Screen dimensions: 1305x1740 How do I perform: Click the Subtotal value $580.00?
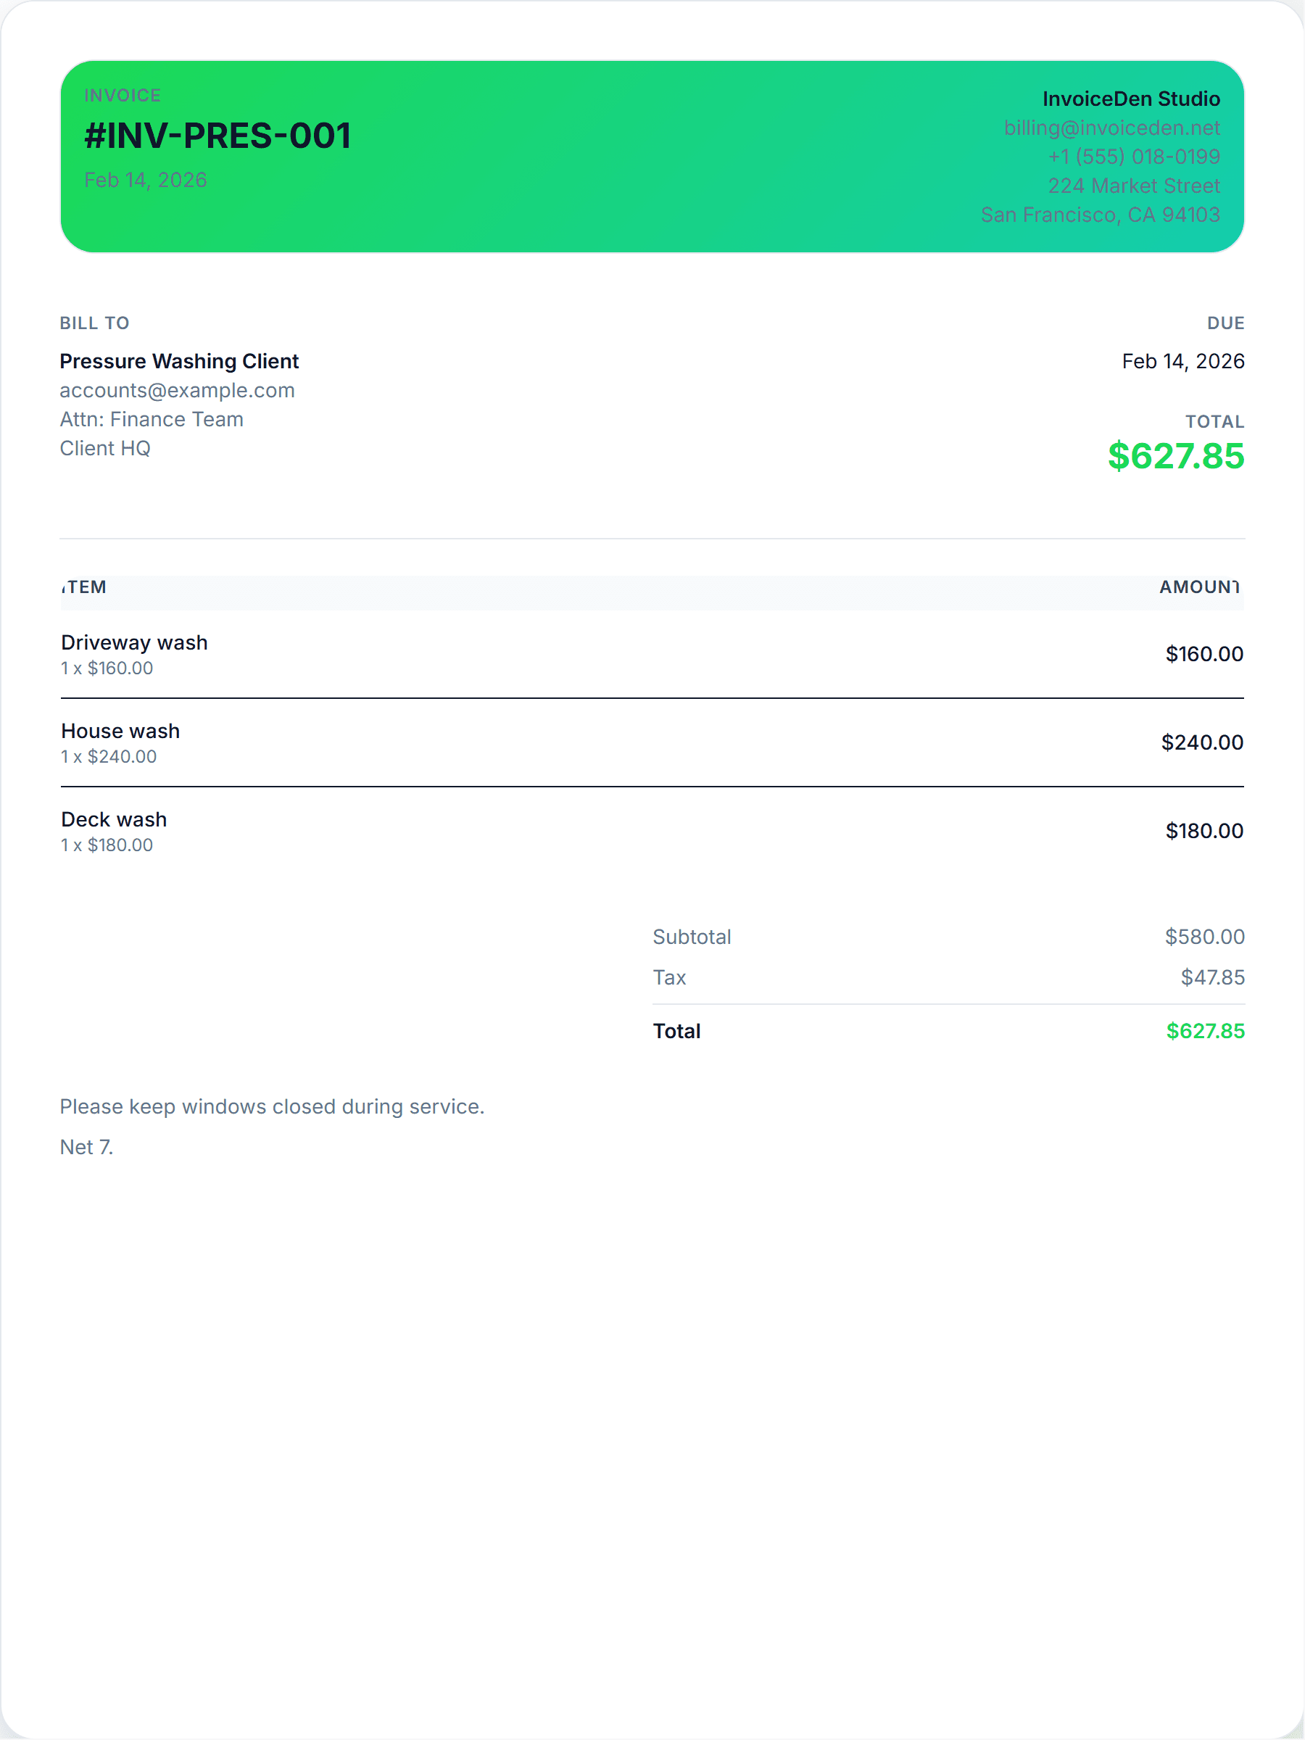tap(1203, 937)
